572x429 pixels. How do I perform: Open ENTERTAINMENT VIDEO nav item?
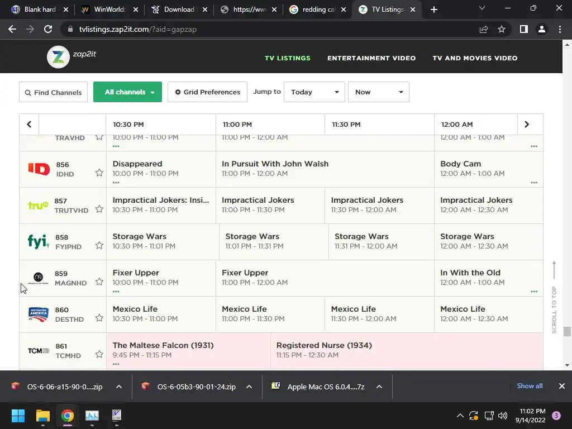[371, 58]
